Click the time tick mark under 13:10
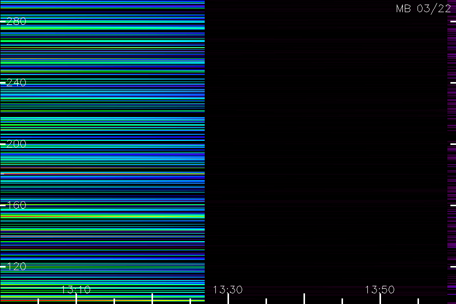The height and width of the screenshot is (304, 456). point(76,299)
